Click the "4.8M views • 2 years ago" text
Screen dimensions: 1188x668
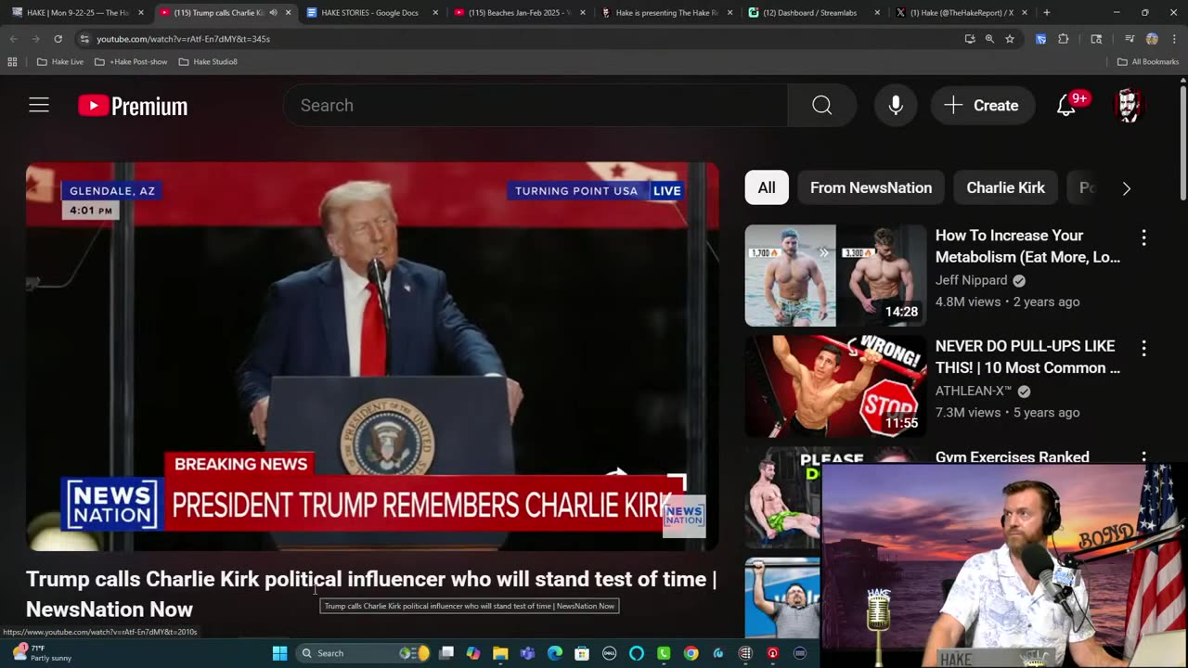point(1007,302)
